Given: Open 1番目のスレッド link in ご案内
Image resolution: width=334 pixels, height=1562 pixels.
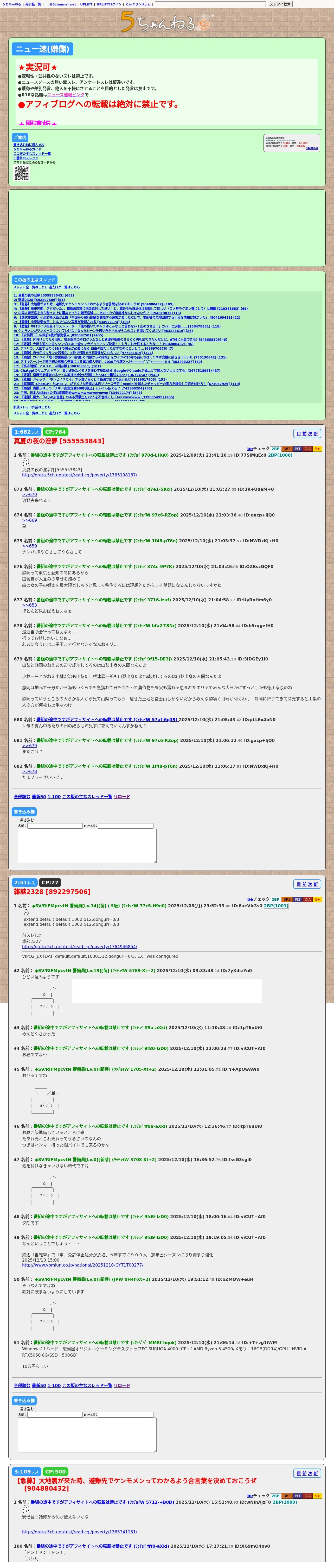Looking at the screenshot, I should point(25,158).
